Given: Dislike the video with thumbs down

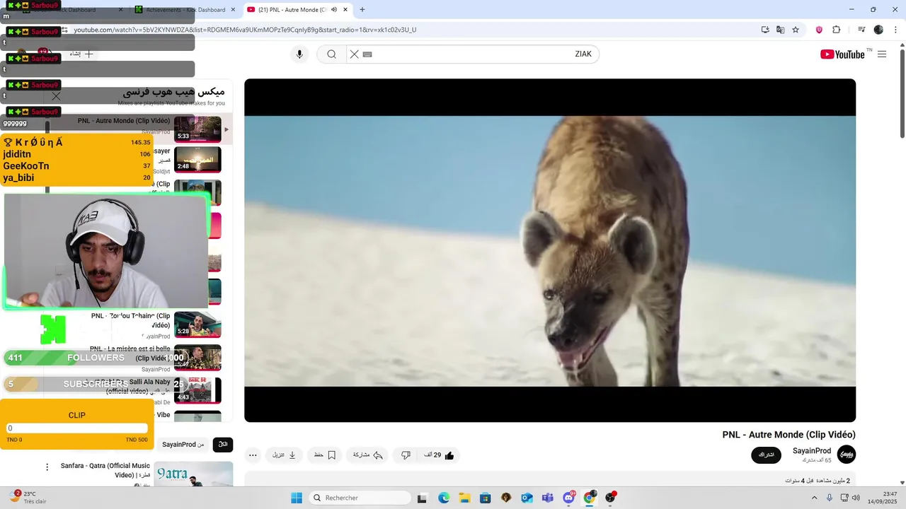Looking at the screenshot, I should (406, 455).
